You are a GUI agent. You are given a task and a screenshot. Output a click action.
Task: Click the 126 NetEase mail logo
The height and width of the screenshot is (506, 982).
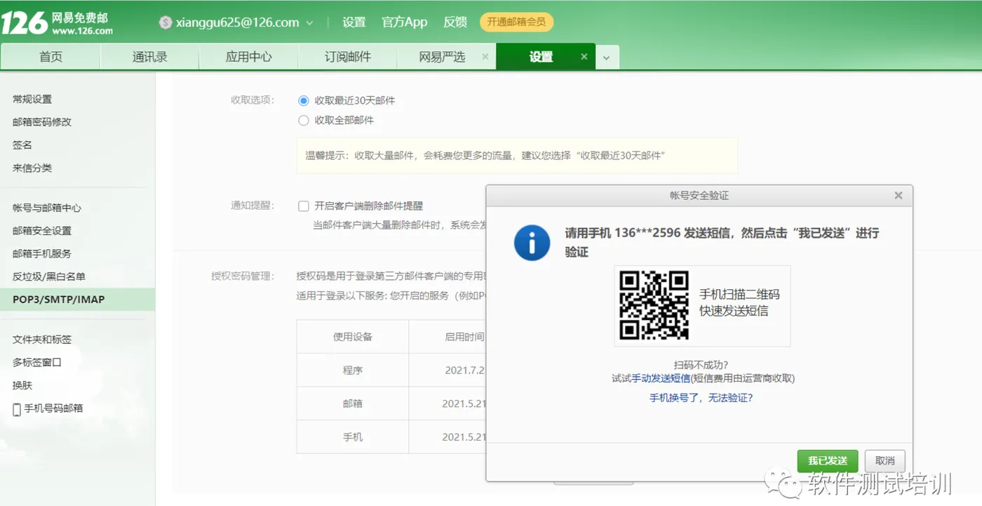tap(58, 22)
